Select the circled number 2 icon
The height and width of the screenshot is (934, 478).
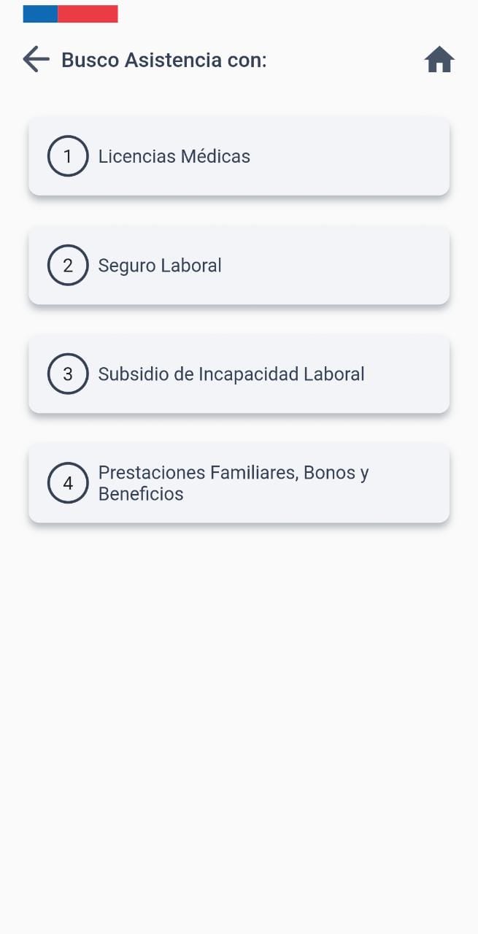(68, 265)
